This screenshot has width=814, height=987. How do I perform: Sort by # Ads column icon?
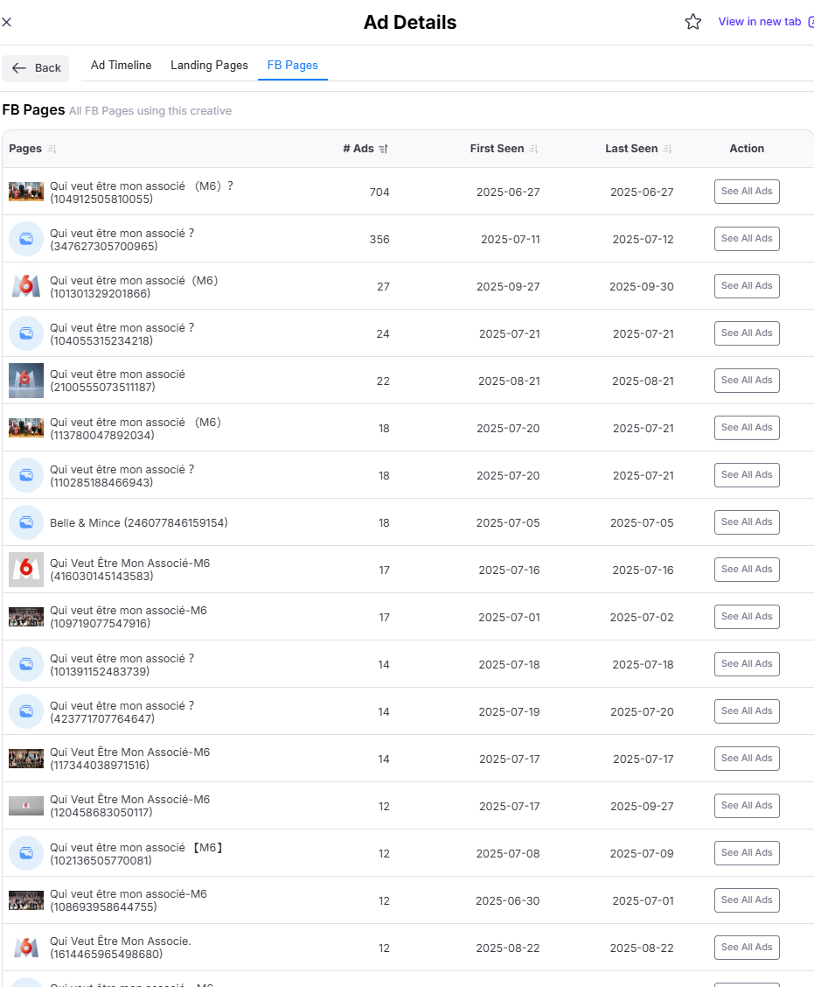tap(383, 150)
